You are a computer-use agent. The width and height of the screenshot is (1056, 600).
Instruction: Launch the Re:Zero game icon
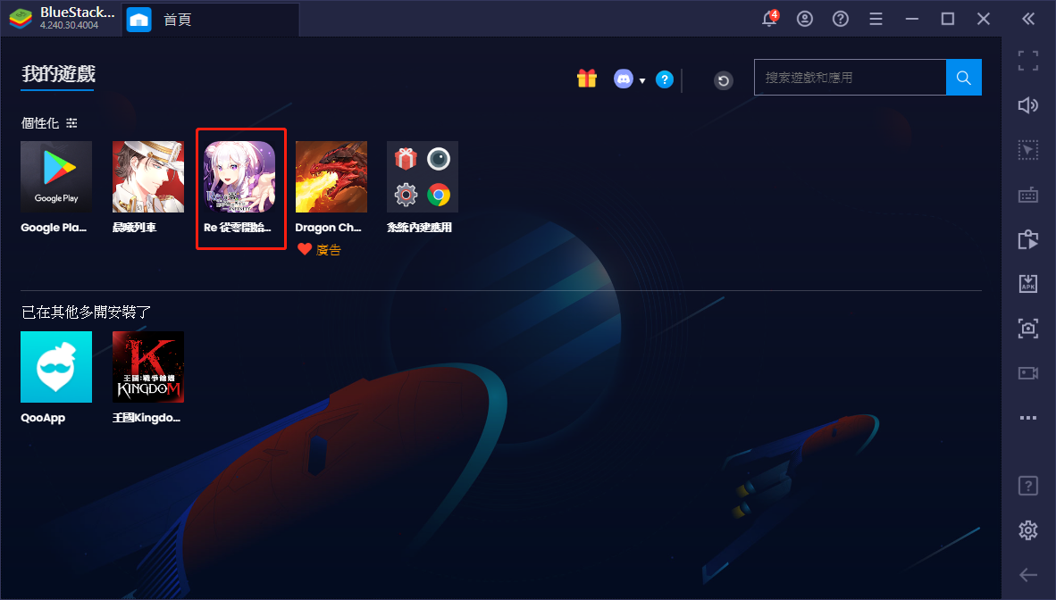[239, 177]
